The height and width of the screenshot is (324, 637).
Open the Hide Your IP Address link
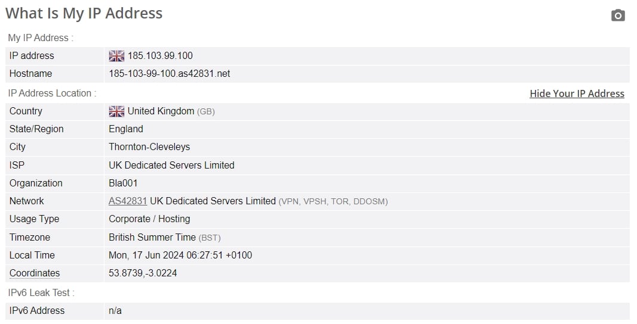coord(577,94)
